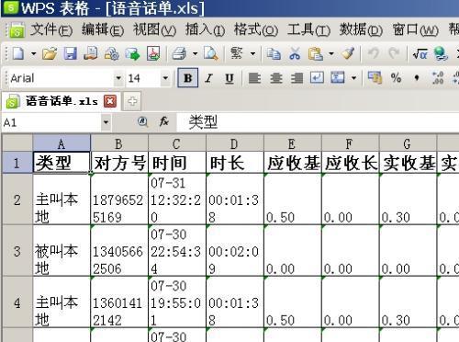Select row 3 header
Viewport: 459px width, 342px height.
click(17, 251)
